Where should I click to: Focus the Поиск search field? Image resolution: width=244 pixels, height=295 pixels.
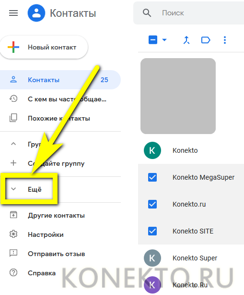188,13
